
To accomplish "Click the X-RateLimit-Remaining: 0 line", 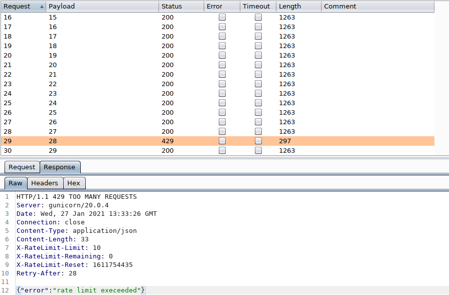I will pos(64,256).
